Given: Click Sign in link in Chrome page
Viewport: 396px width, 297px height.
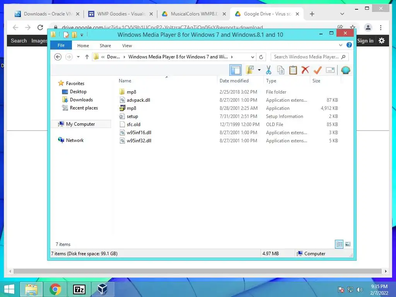Looking at the screenshot, I should [365, 41].
